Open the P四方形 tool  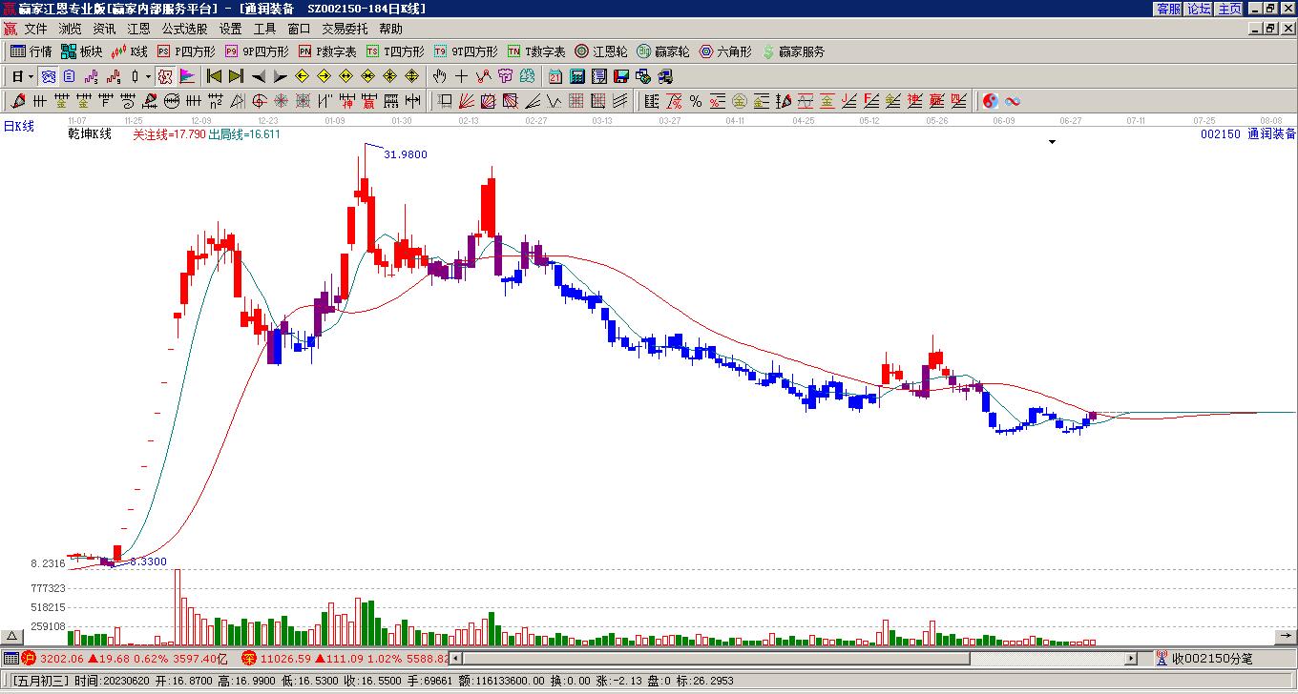[x=186, y=51]
